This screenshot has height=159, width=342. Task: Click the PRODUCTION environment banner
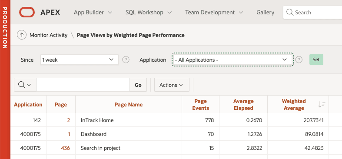pos(5,79)
